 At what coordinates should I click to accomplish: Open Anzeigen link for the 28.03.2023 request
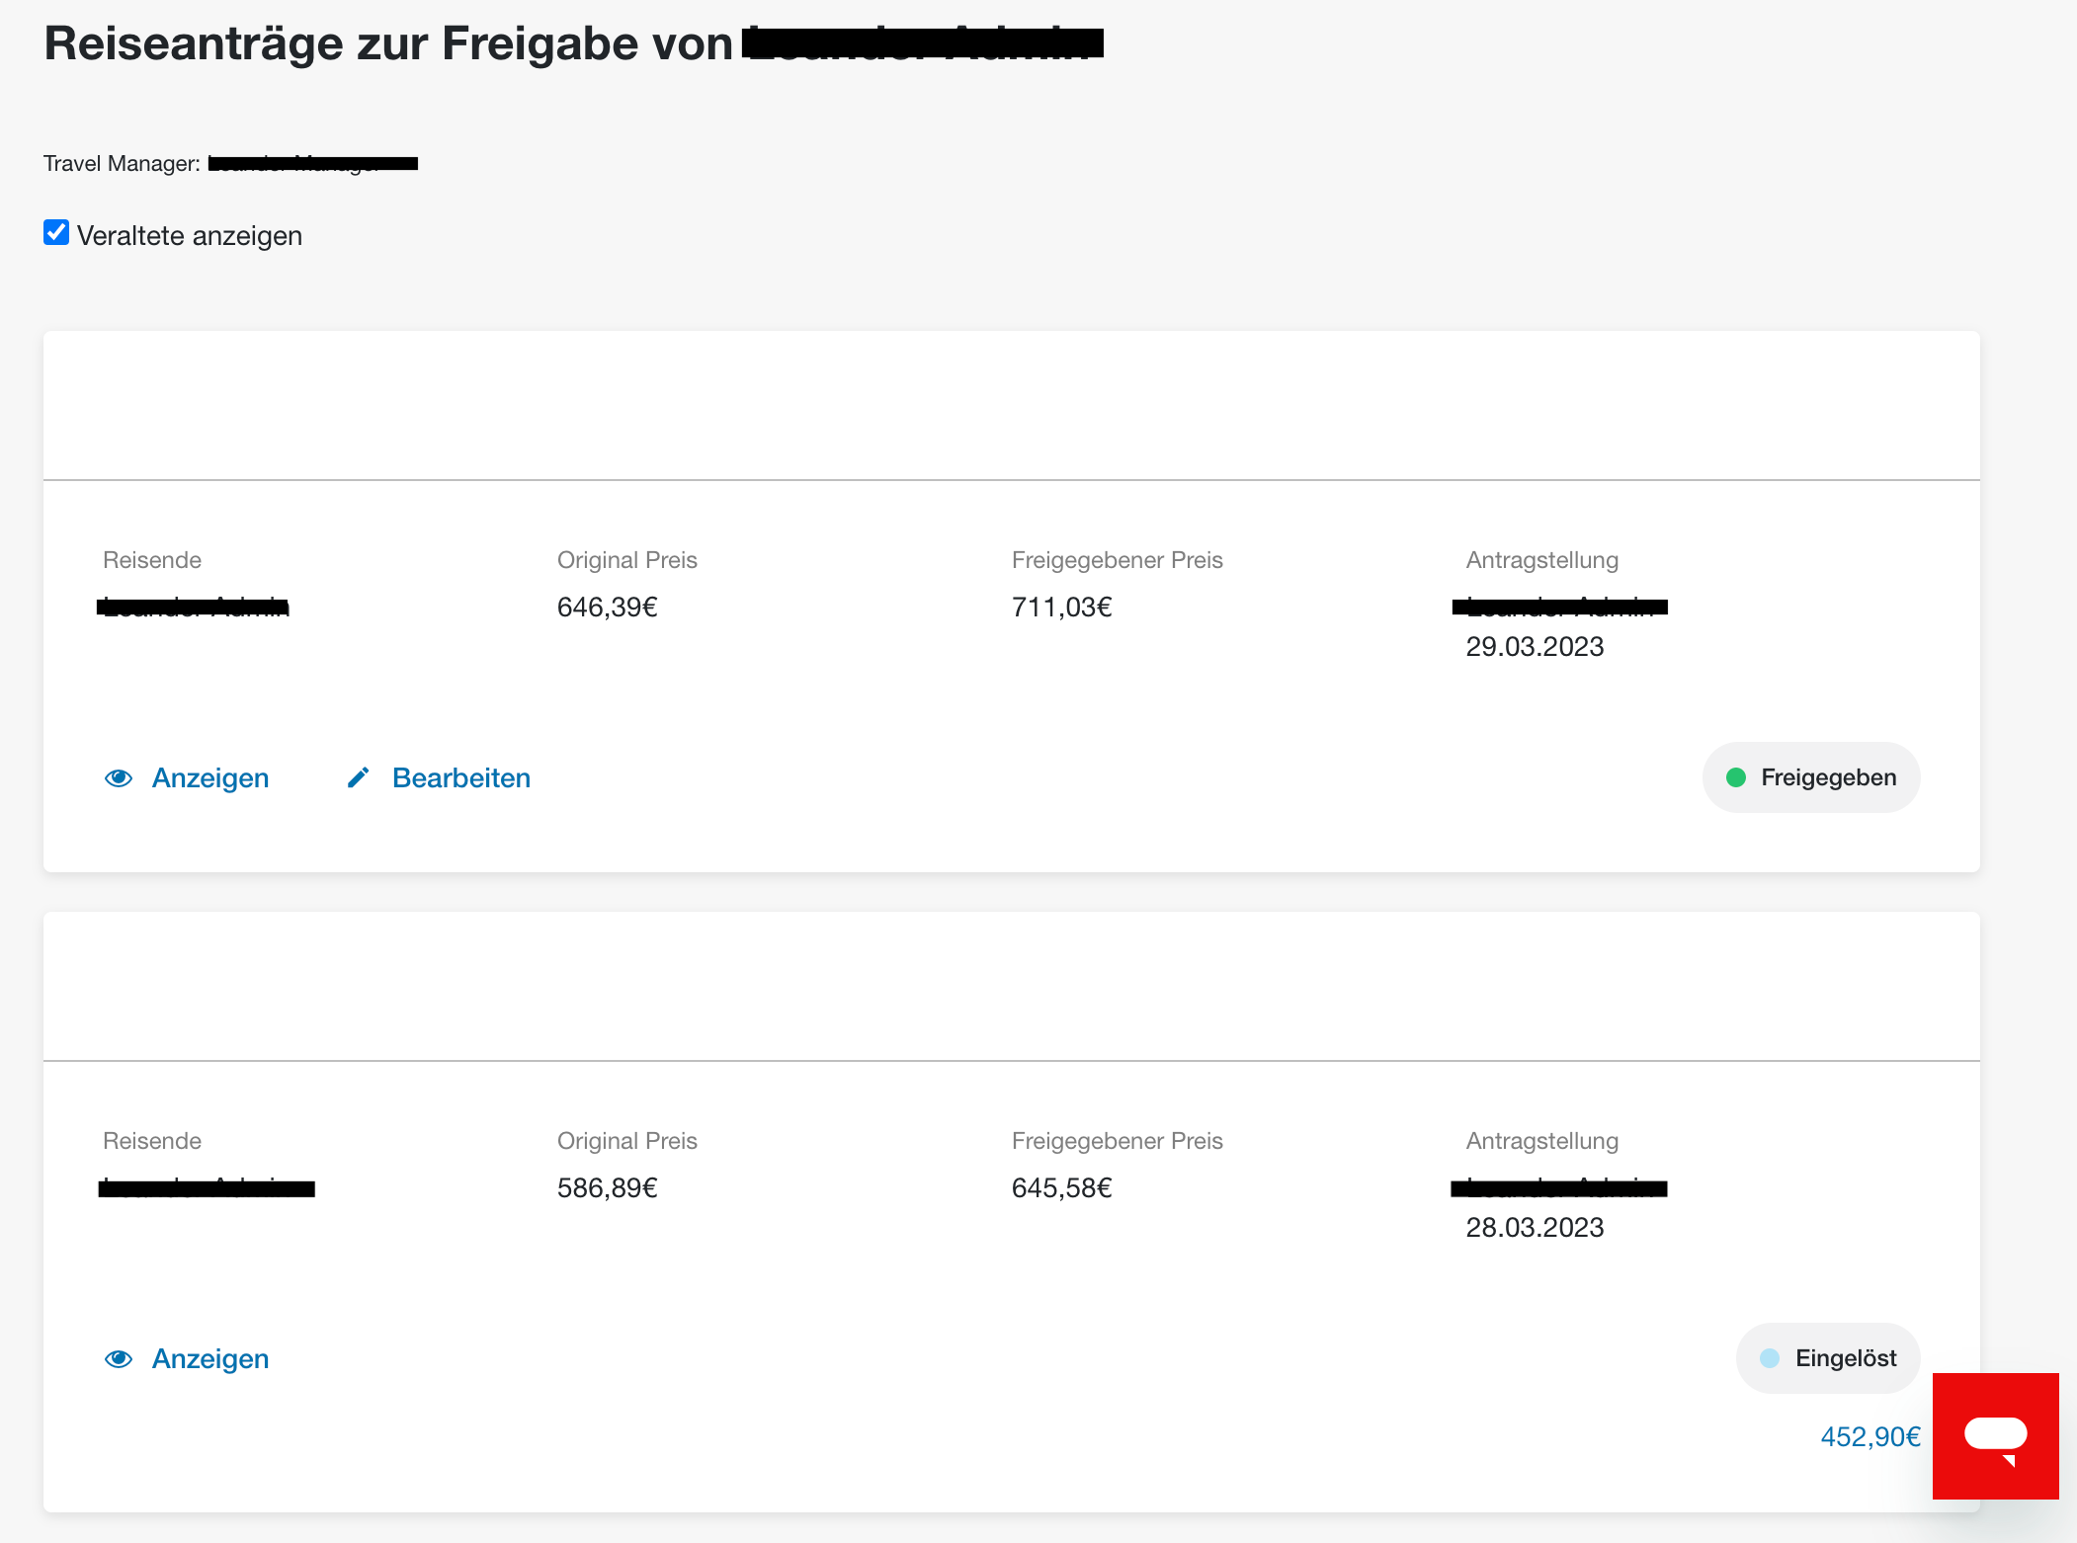pos(209,1359)
